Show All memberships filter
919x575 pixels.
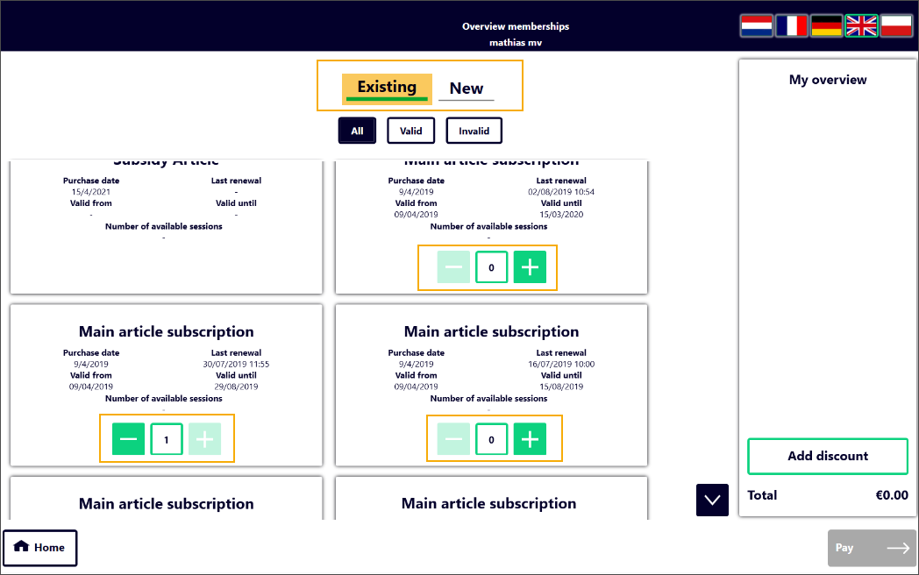(x=357, y=131)
